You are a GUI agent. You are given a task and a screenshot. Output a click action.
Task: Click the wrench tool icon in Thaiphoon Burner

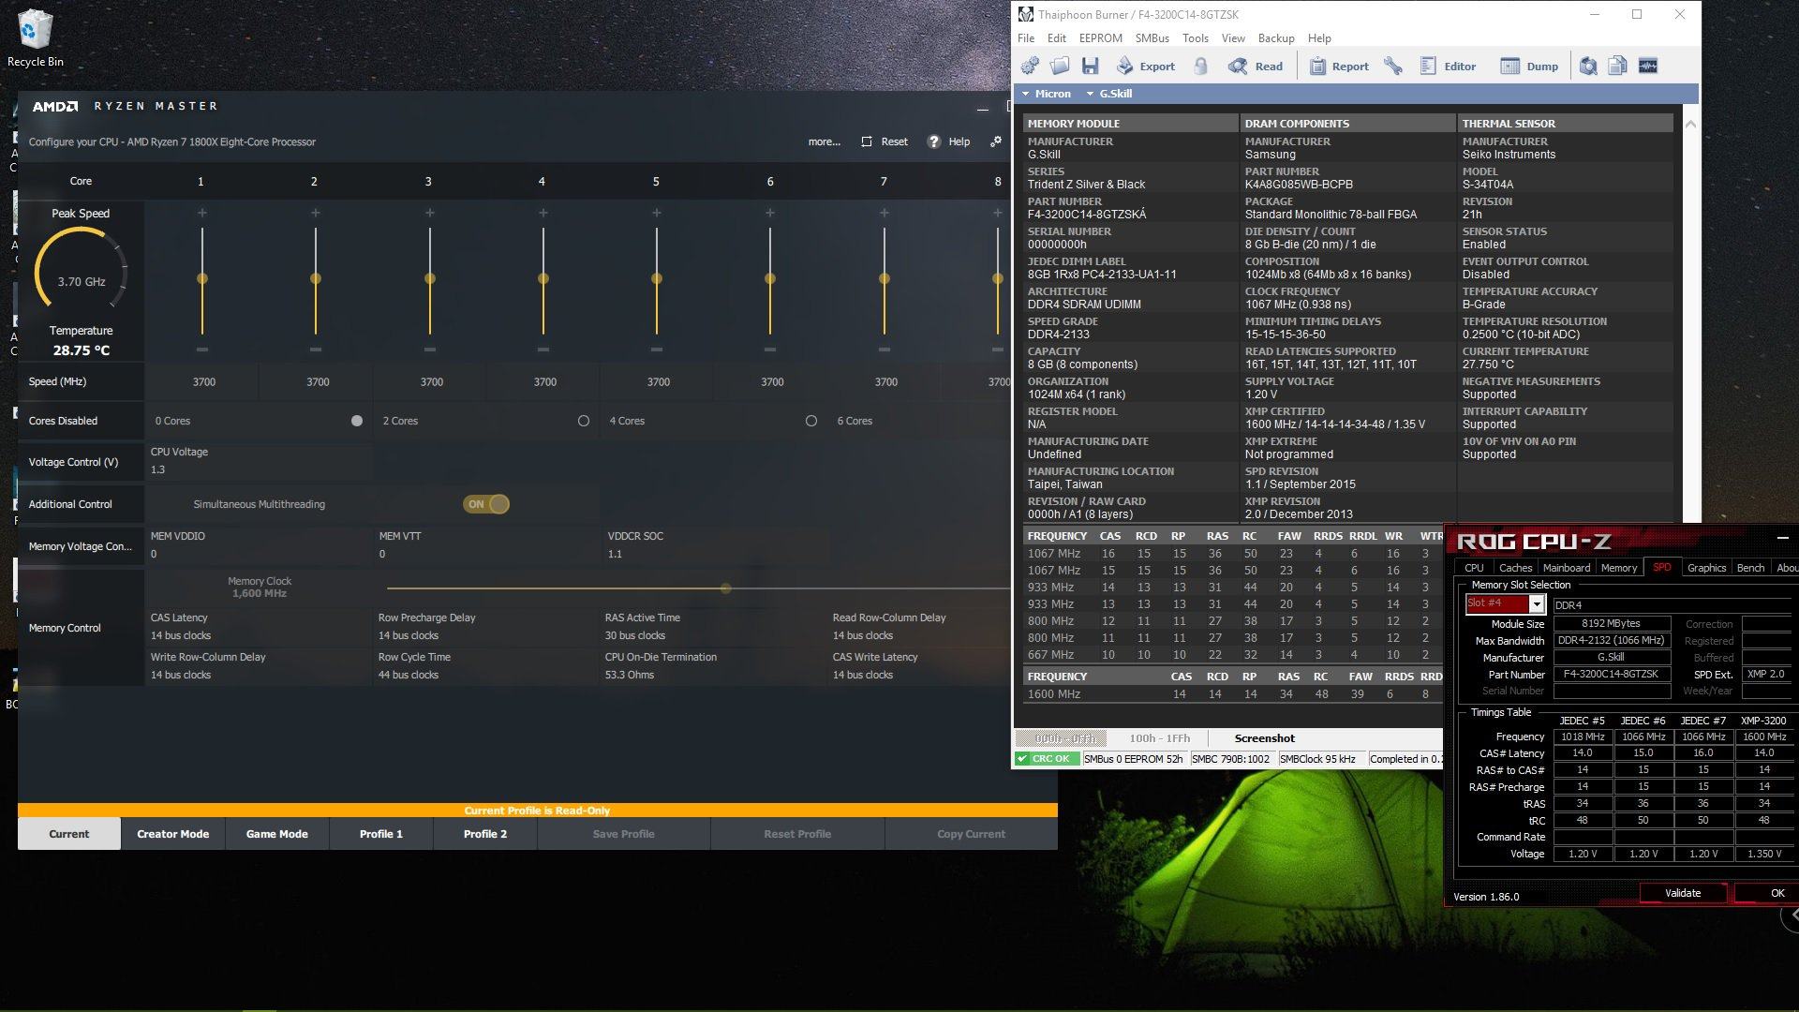pos(1393,66)
